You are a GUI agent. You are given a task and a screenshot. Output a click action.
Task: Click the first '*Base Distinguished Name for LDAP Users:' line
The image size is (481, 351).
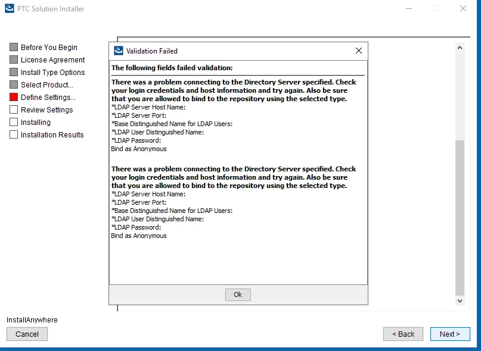click(x=172, y=124)
